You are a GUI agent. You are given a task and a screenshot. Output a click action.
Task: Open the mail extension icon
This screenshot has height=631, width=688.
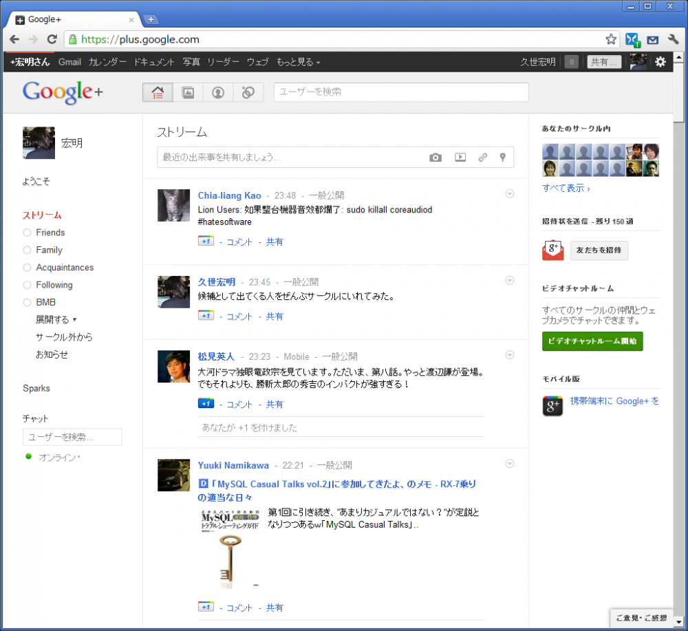pyautogui.click(x=653, y=40)
